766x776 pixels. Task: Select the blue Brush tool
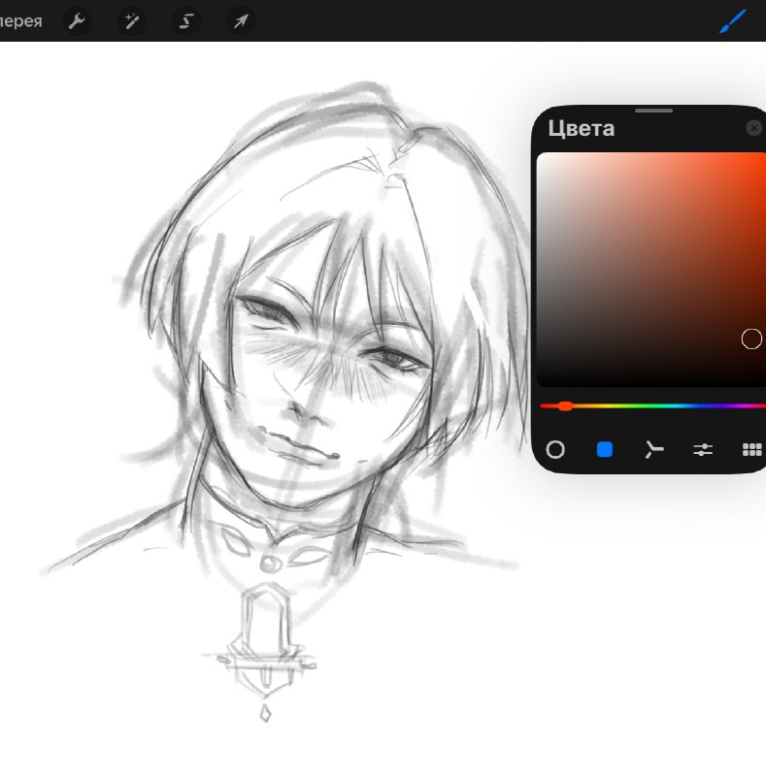(x=732, y=21)
